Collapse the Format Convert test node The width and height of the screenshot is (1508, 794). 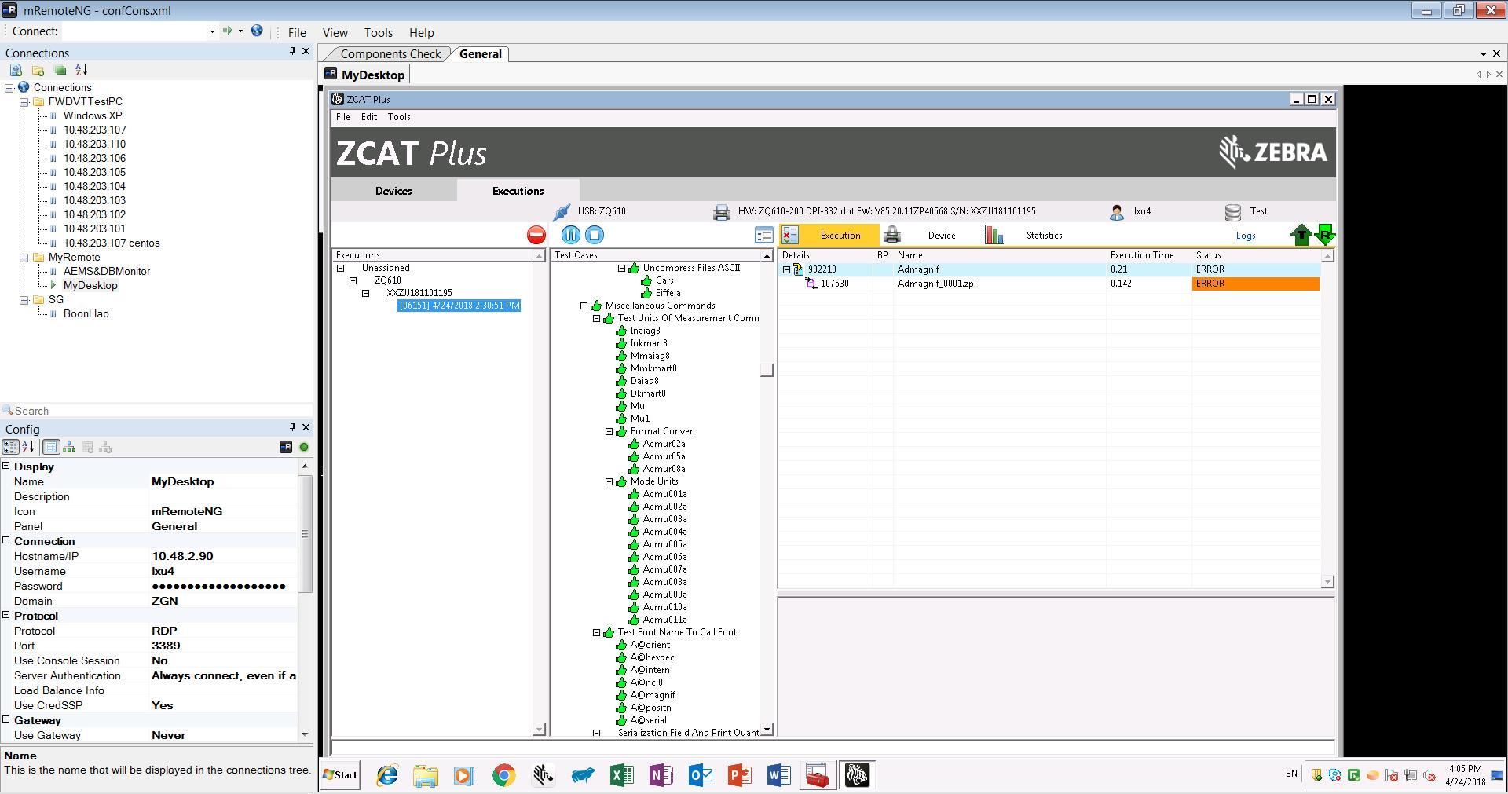[609, 431]
